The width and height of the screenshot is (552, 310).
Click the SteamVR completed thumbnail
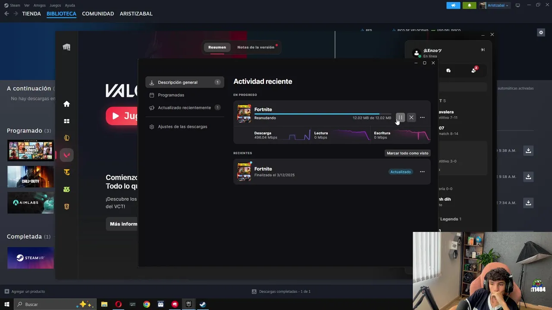click(31, 258)
